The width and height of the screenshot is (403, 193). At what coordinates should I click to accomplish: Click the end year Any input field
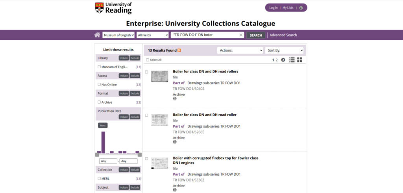(129, 161)
